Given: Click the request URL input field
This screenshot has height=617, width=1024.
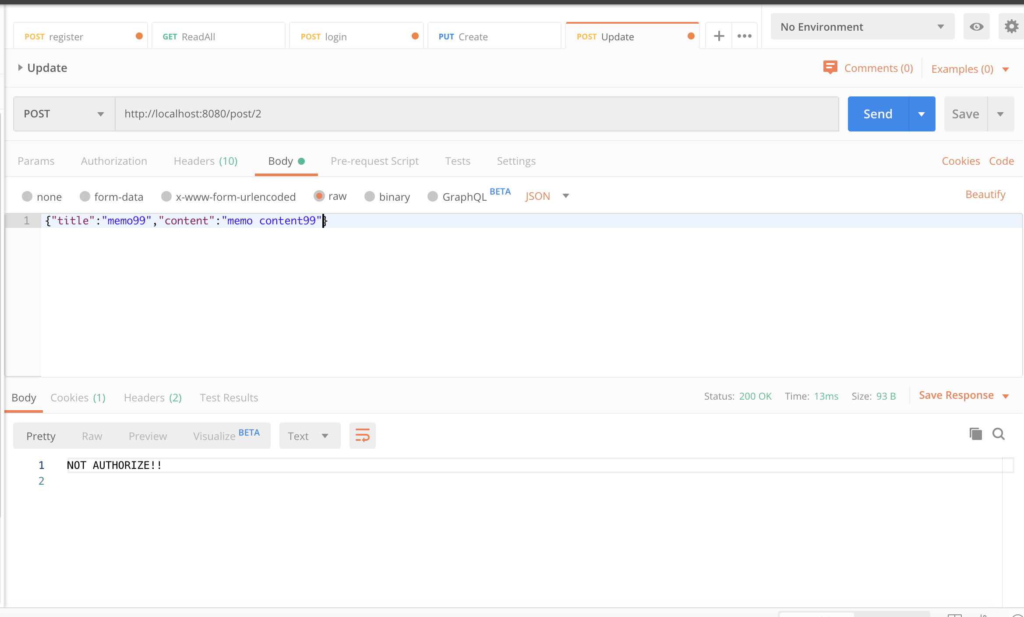Looking at the screenshot, I should click(x=477, y=114).
